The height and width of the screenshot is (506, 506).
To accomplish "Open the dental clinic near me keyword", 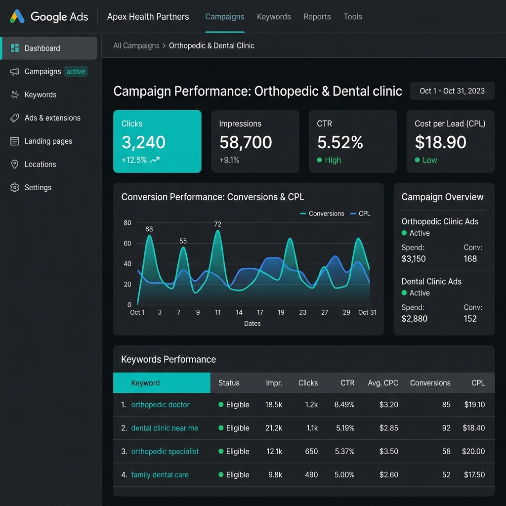I will 165,428.
